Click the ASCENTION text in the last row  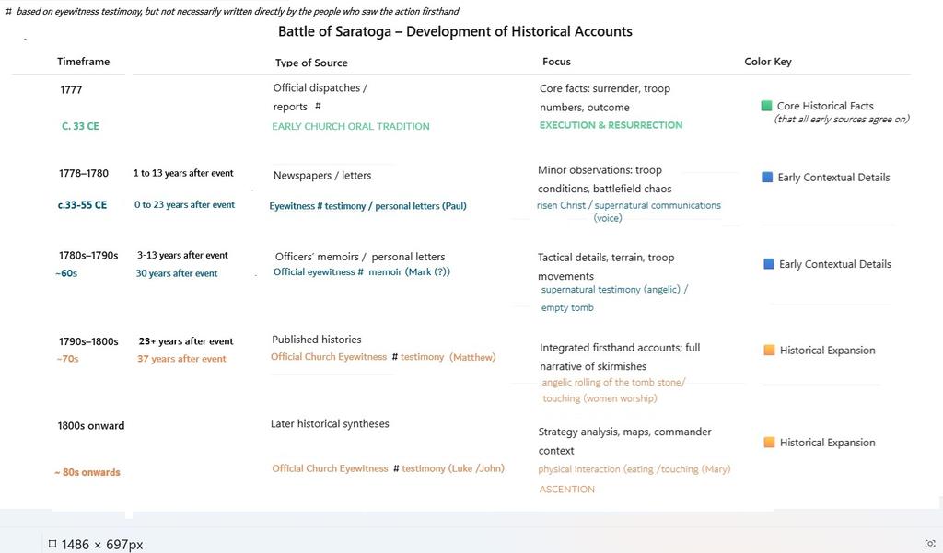567,490
